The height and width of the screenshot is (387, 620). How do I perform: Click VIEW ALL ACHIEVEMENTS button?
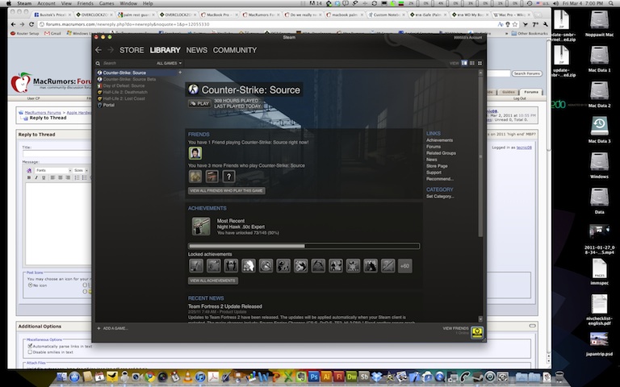tap(213, 281)
